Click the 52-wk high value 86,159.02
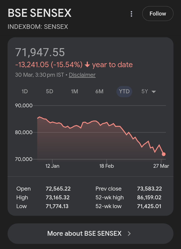Screen dimensions: 181x249 tap(149, 198)
